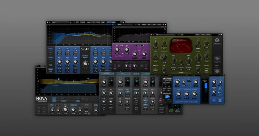Click Kotelnikov threshold knob
The width and height of the screenshot is (259, 136).
pyautogui.click(x=177, y=82)
